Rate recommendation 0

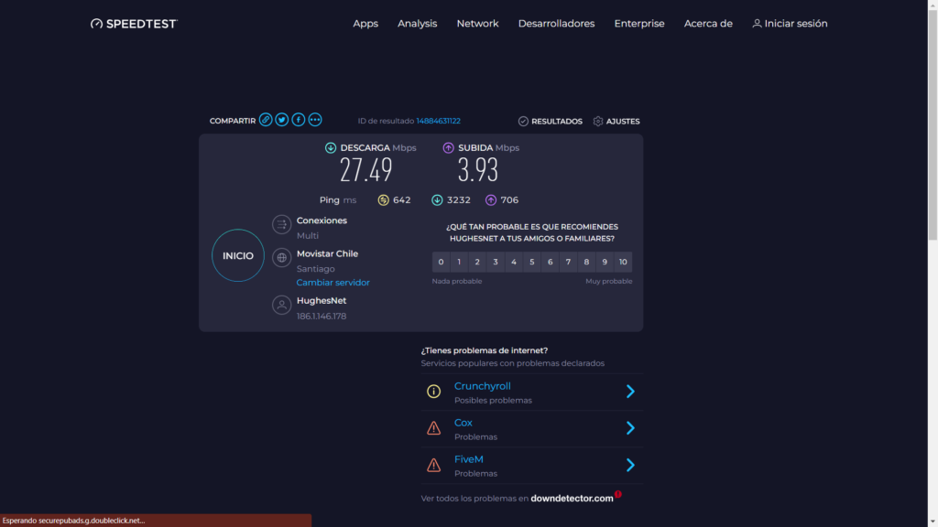point(441,262)
